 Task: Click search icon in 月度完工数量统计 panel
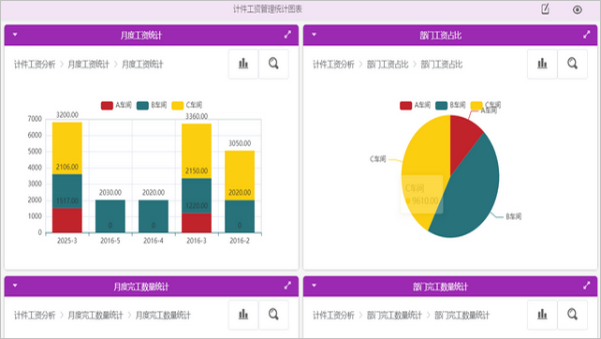(273, 315)
